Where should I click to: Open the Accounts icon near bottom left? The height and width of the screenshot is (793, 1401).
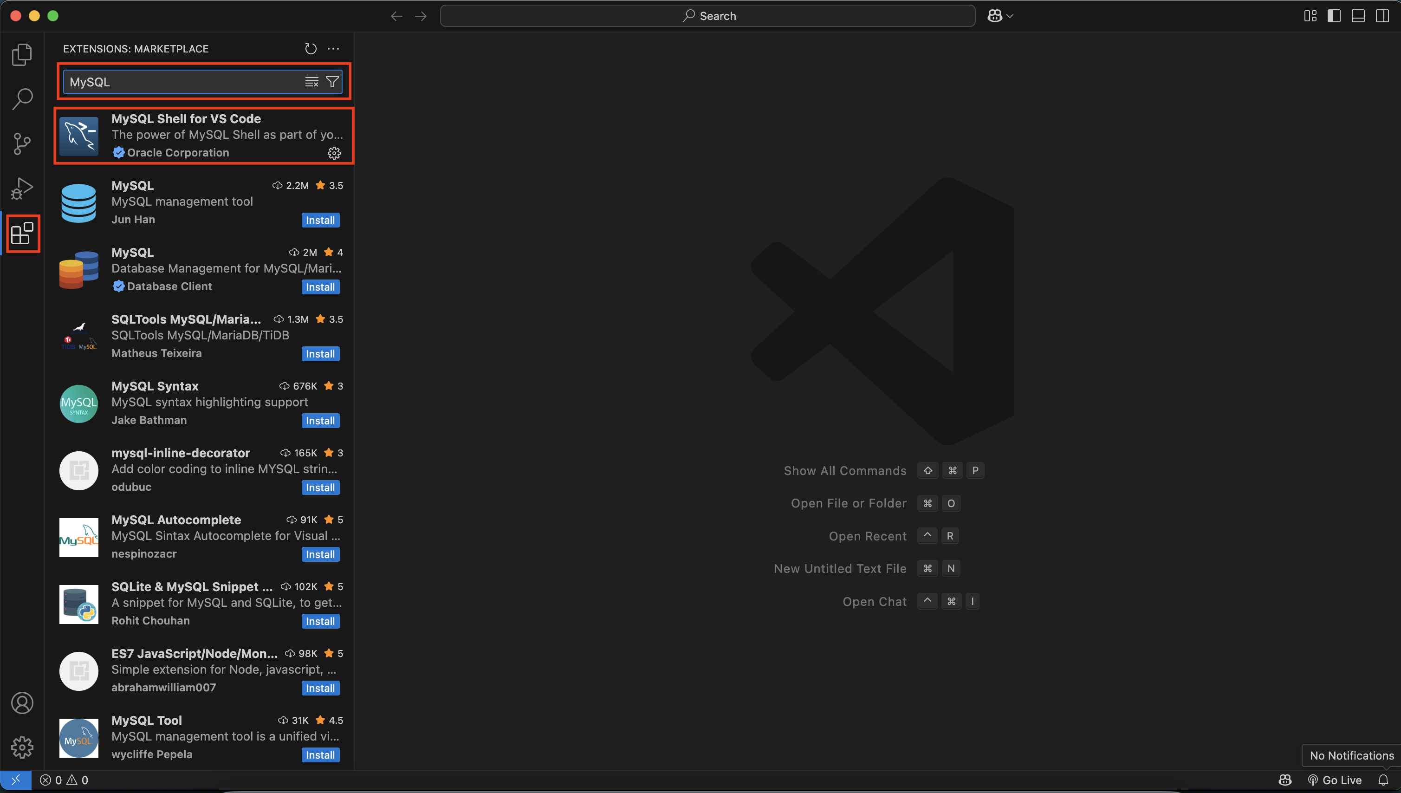tap(22, 702)
